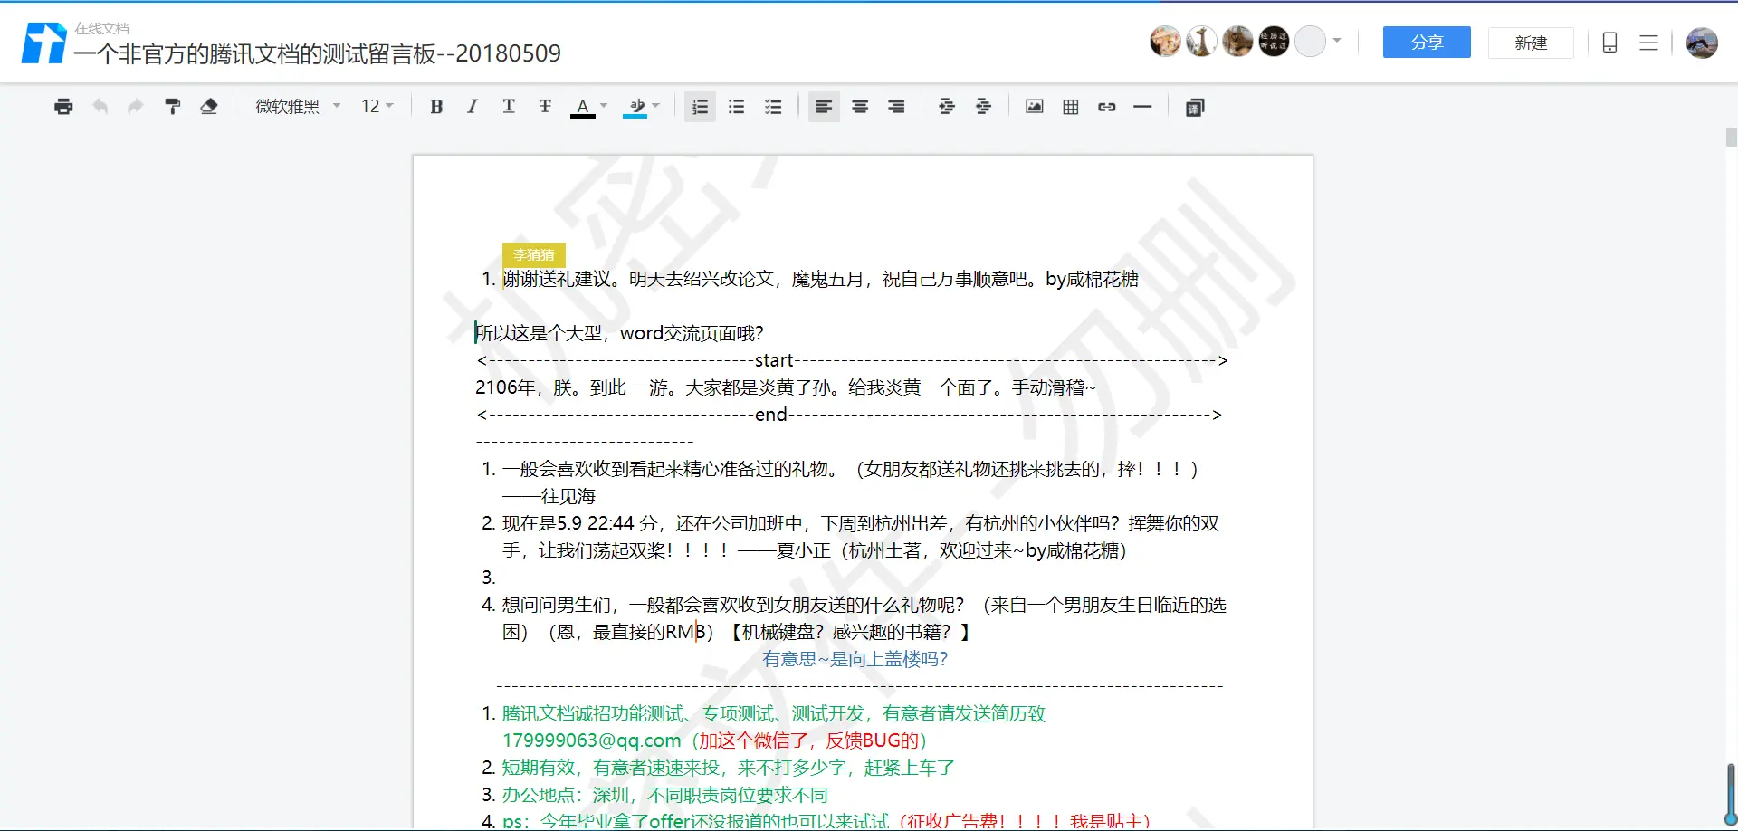Toggle the numbered list
The image size is (1738, 831).
700,107
